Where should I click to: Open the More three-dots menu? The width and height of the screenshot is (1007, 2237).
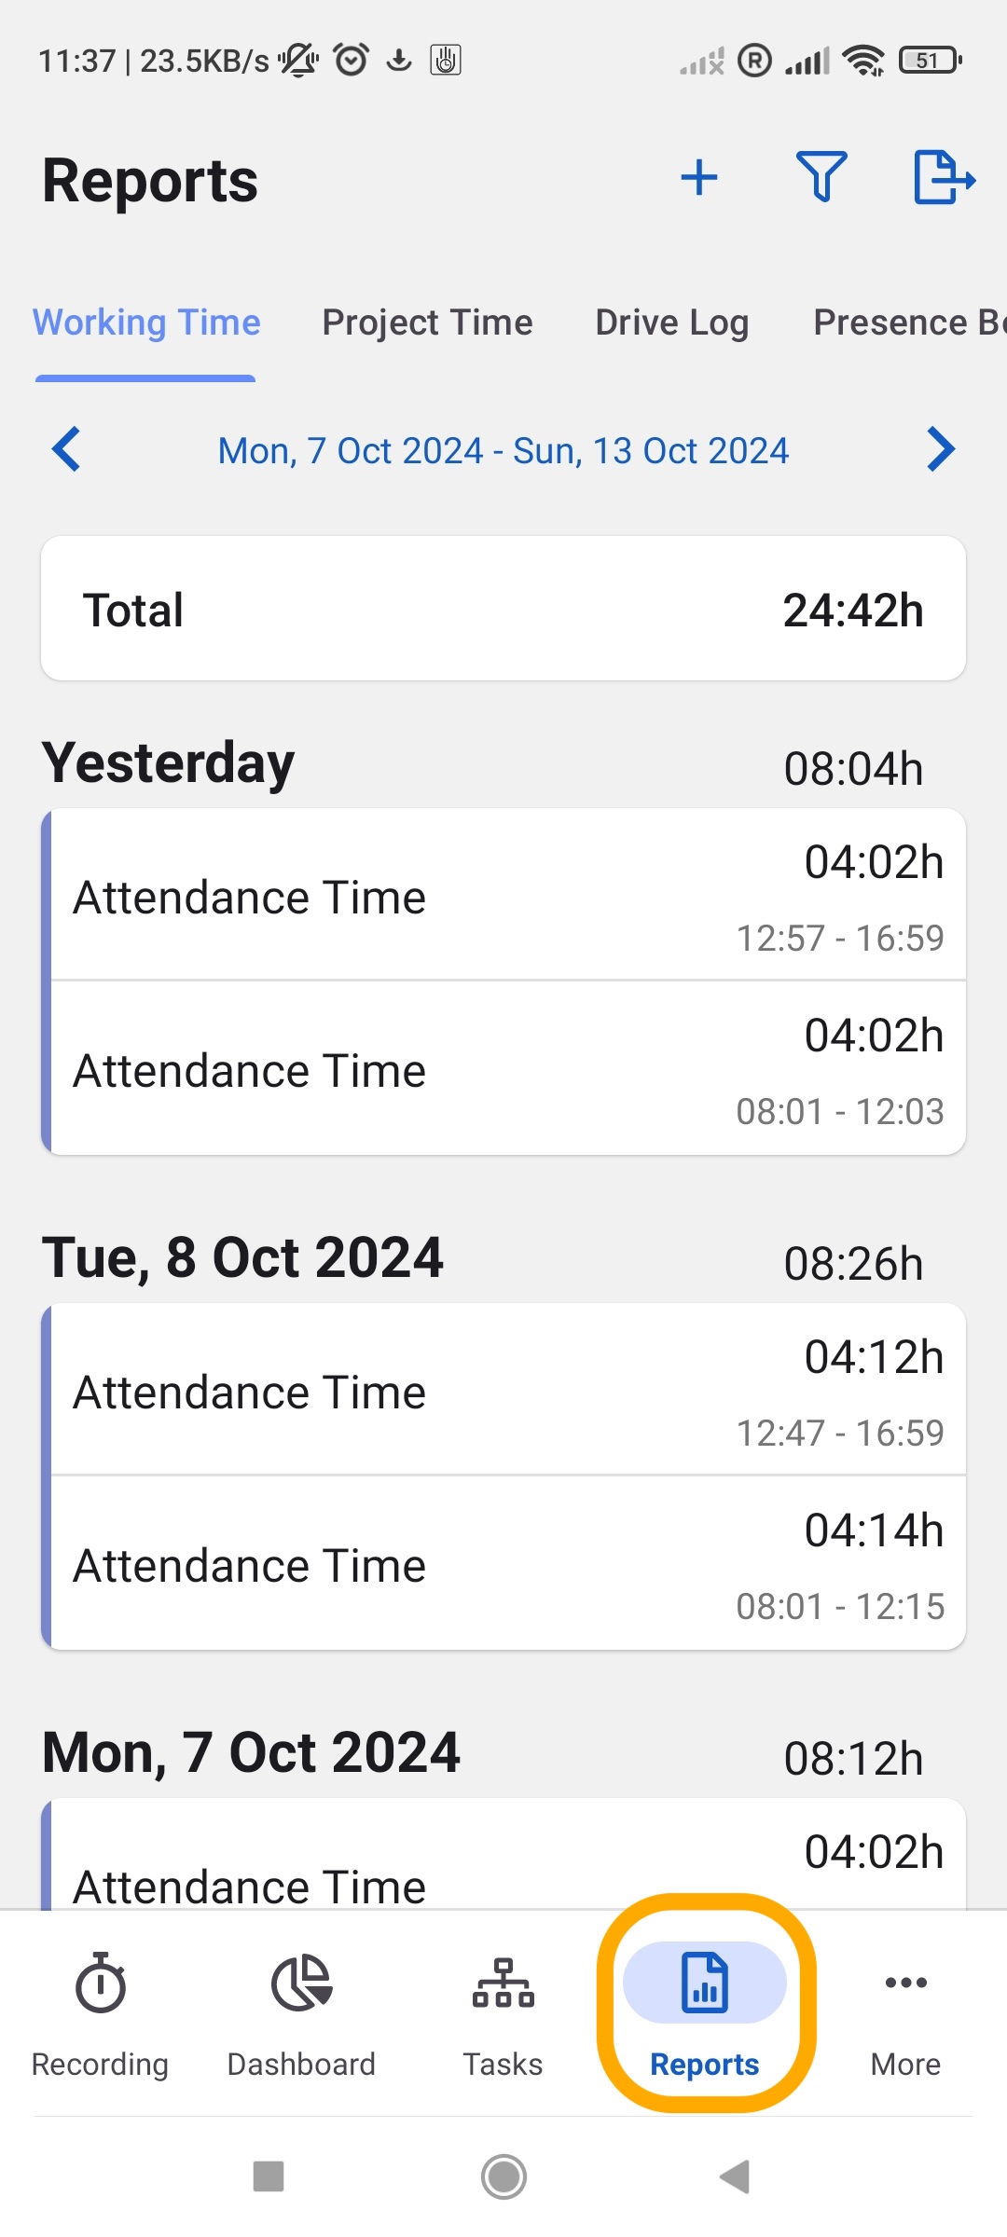coord(905,2015)
